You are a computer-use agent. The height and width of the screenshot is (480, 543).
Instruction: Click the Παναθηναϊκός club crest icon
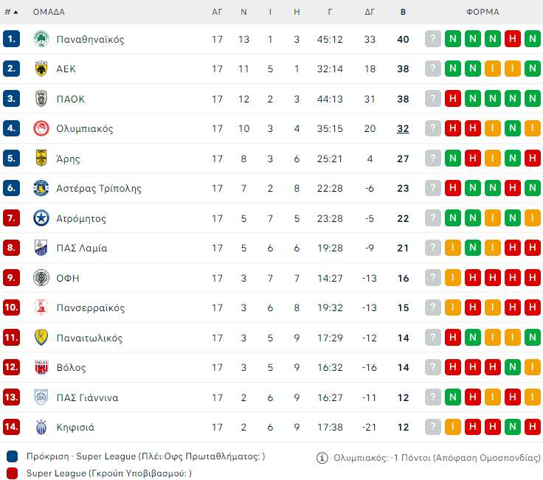point(41,39)
